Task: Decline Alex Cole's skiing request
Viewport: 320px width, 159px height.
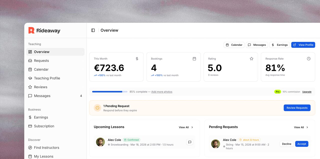Action: coord(286,144)
